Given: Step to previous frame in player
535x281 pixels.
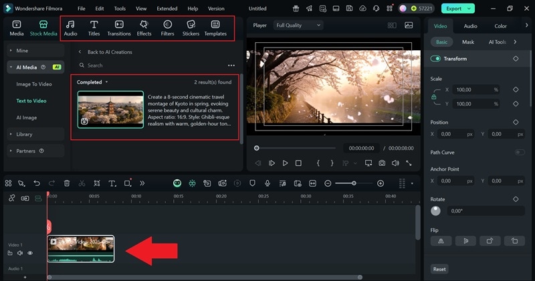Looking at the screenshot, I should [258, 163].
